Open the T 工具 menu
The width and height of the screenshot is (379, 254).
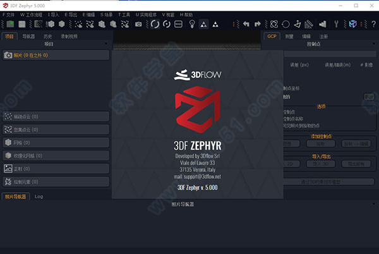point(124,15)
